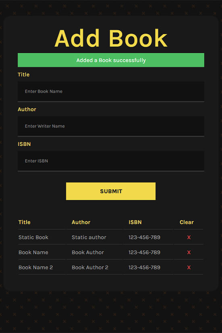The image size is (222, 333).
Task: Click the green success notification banner
Action: (111, 60)
